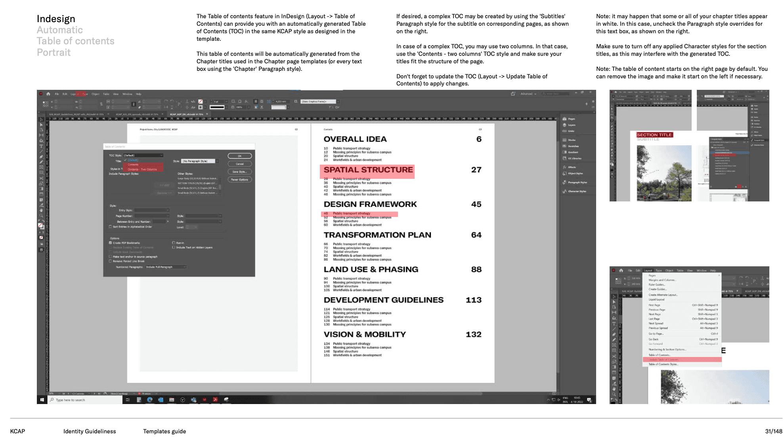Expand the Numbered Paragraphs dropdown
This screenshot has height=444, width=784.
click(166, 267)
